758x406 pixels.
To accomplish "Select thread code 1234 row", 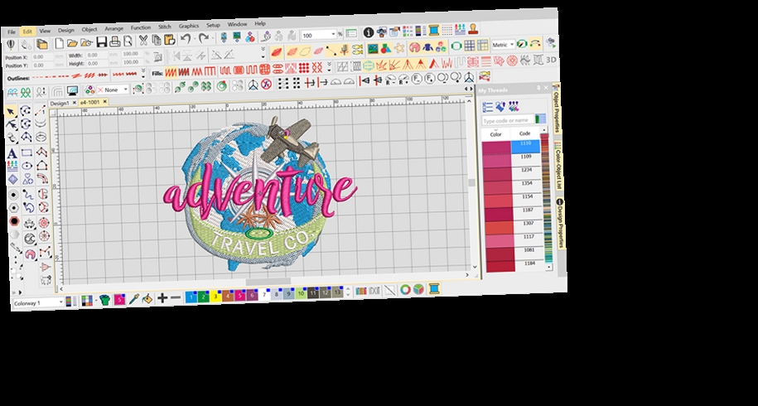I will [512, 173].
